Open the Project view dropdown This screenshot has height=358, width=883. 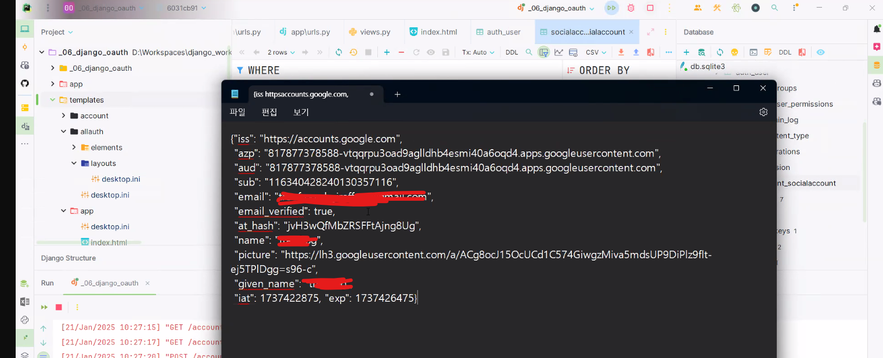click(x=57, y=32)
